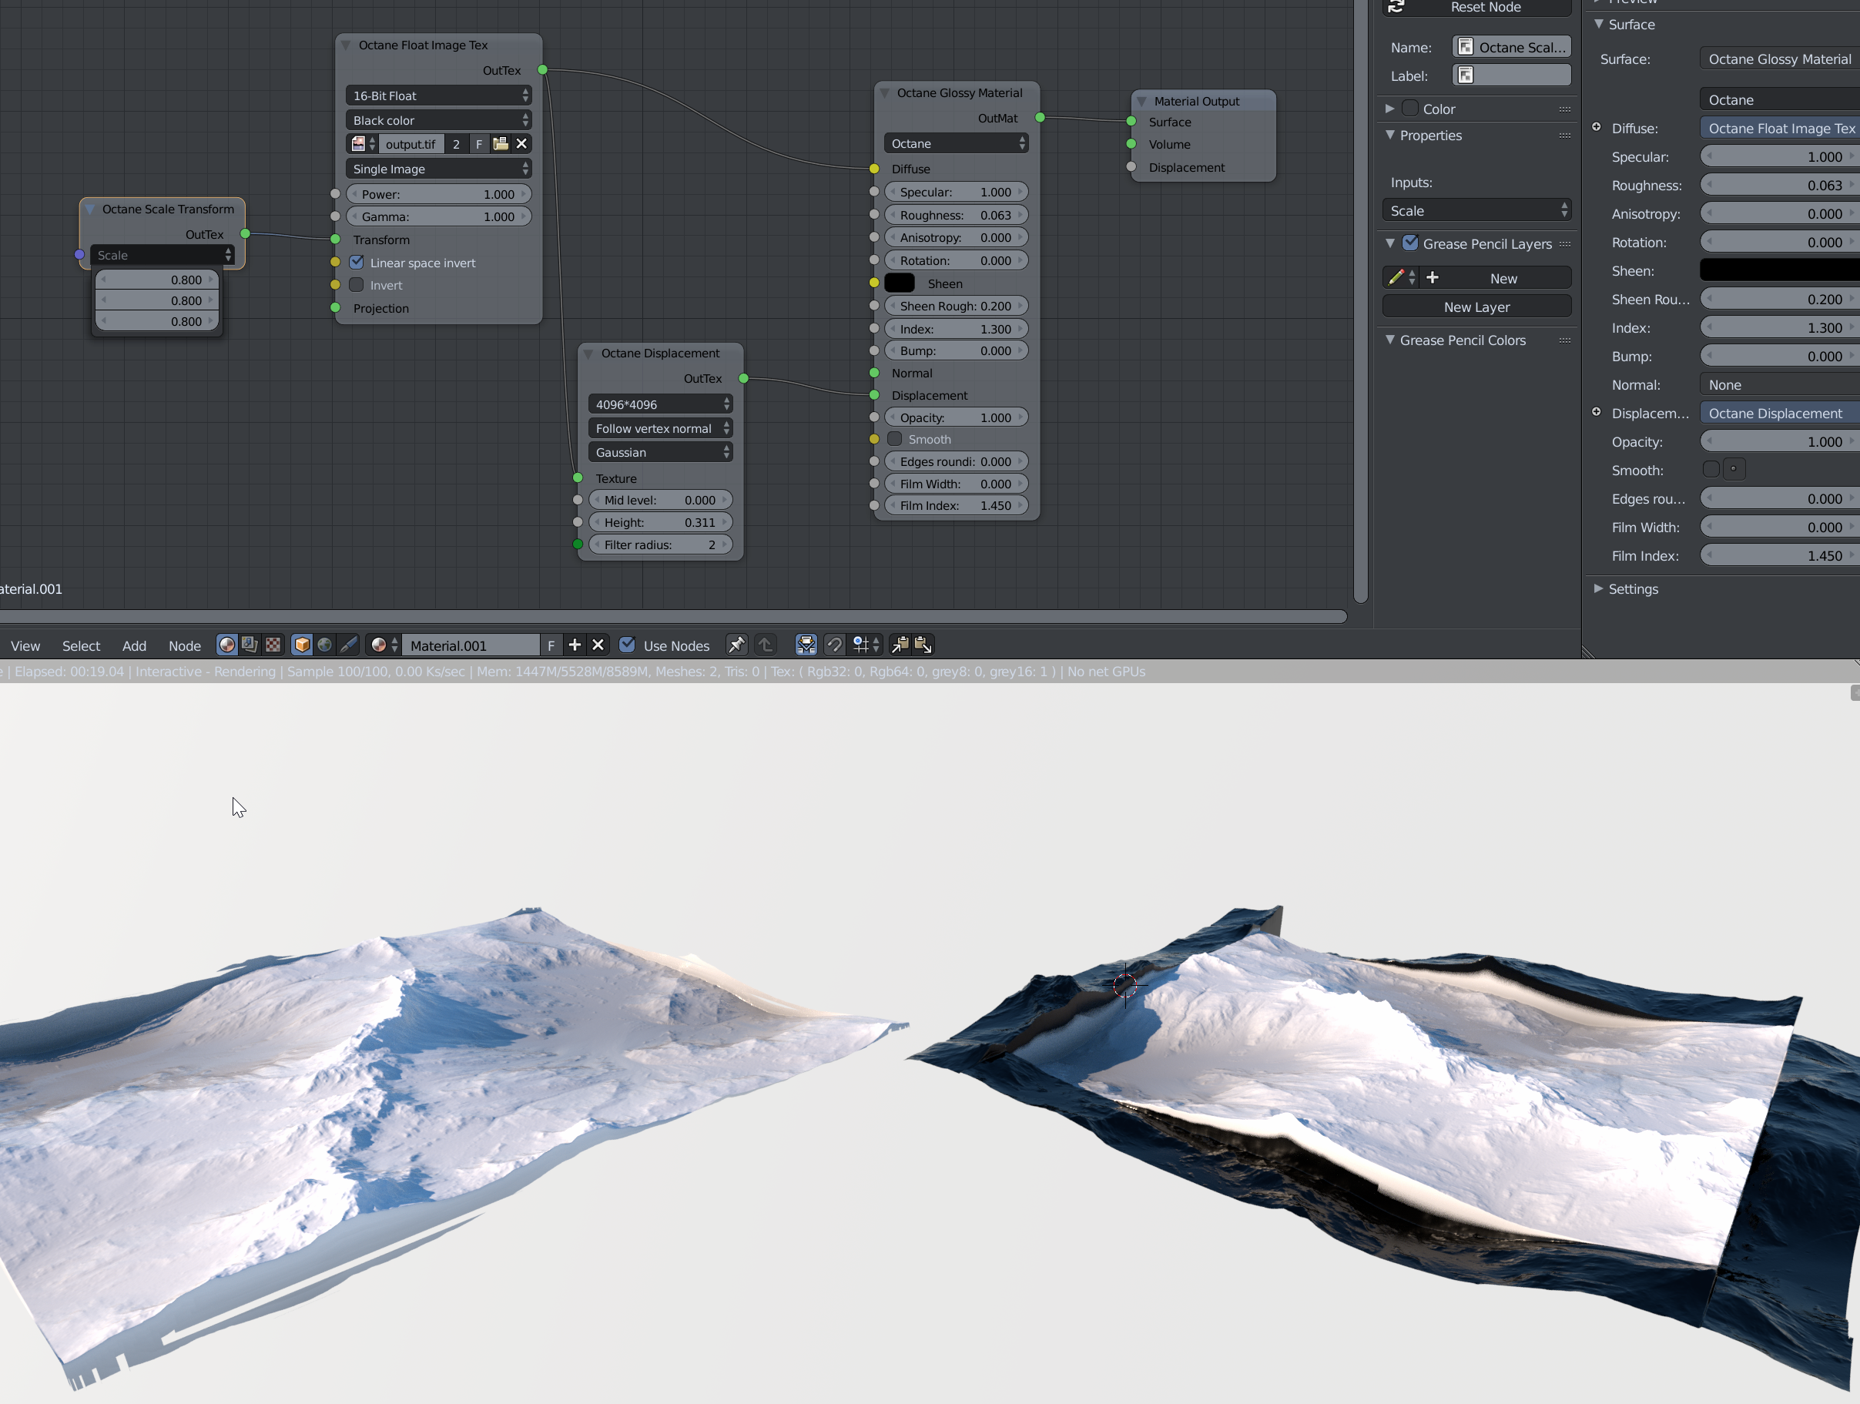Click the Sheen black color swatch in node
1860x1404 pixels.
899,283
